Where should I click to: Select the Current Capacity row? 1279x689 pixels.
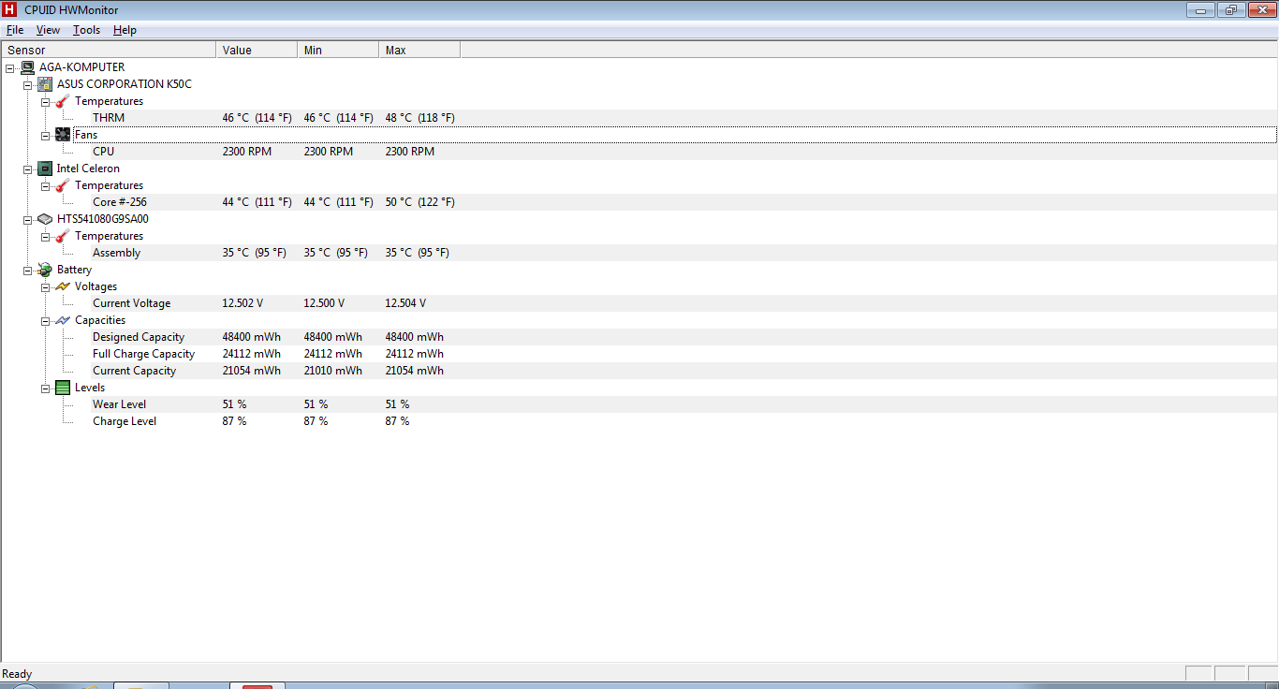(639, 371)
